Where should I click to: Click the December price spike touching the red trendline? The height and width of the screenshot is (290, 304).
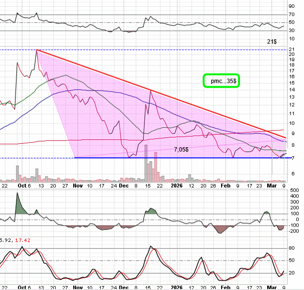[150, 90]
